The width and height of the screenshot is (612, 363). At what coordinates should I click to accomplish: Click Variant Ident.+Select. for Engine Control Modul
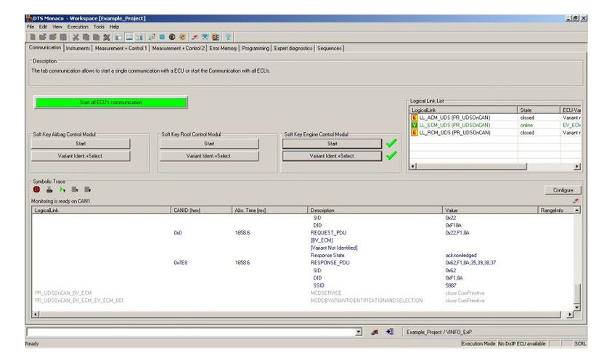coord(332,156)
